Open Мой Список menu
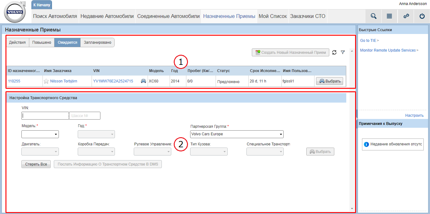 coord(273,16)
